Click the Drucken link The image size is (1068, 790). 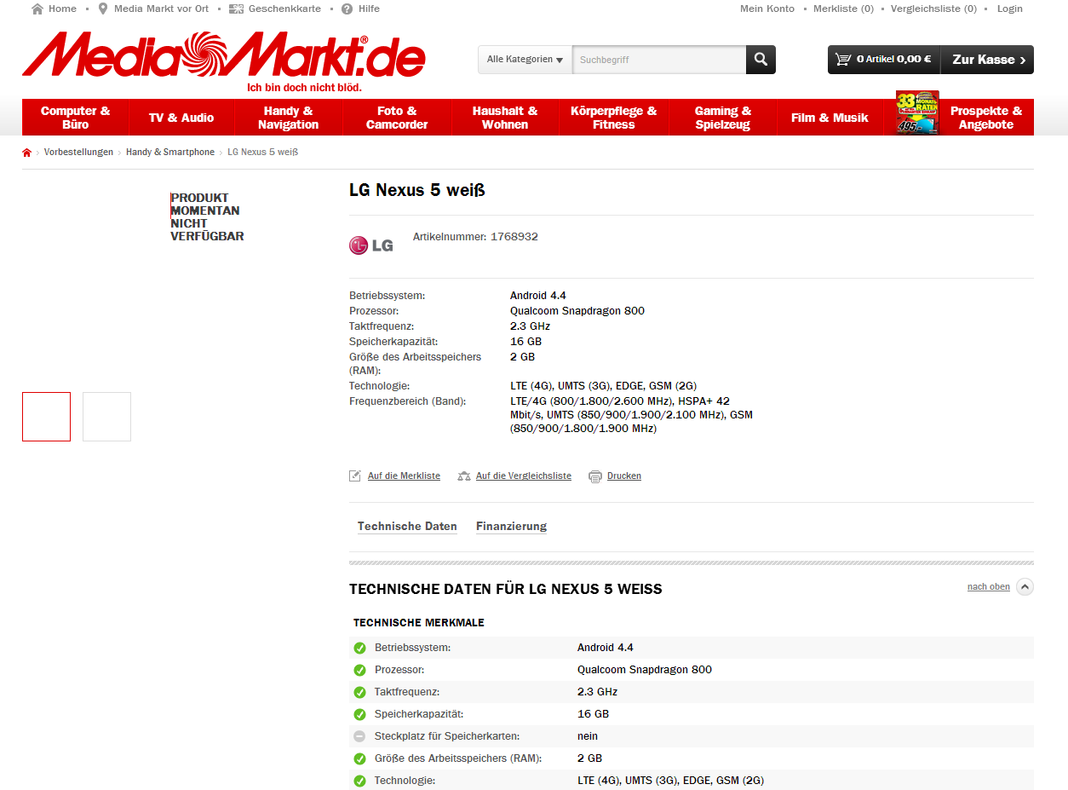624,476
